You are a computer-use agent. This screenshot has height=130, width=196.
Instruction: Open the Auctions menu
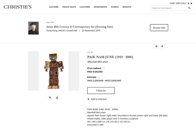click(x=54, y=7)
